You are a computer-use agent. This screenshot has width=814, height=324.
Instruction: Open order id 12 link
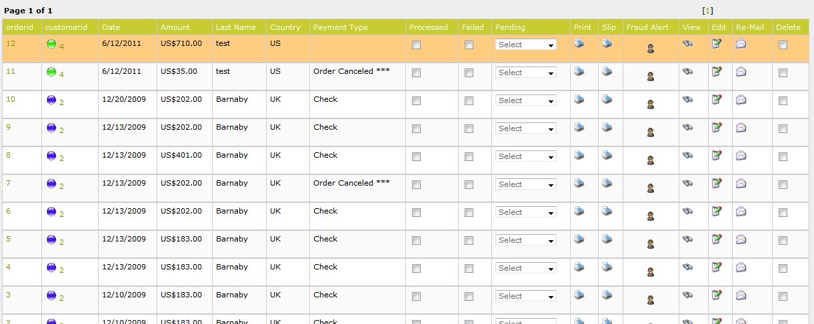click(10, 43)
